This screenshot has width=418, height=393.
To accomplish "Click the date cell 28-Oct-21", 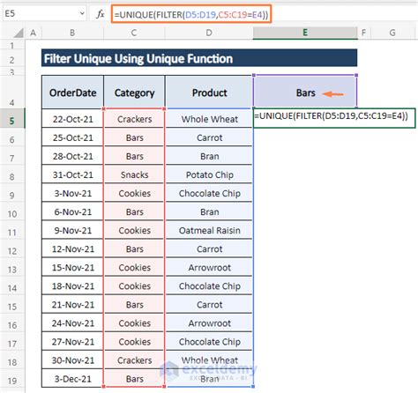I will [x=72, y=156].
